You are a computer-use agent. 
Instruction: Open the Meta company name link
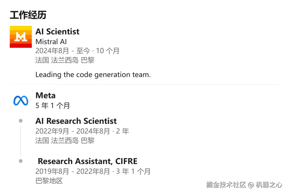pyautogui.click(x=45, y=95)
